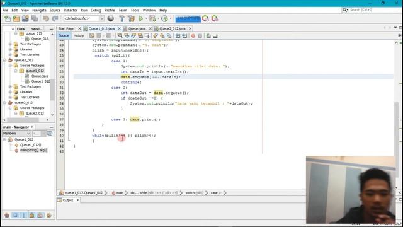The width and height of the screenshot is (403, 227).
Task: Open the Members combo box in Navigator
Action: [x=16, y=133]
